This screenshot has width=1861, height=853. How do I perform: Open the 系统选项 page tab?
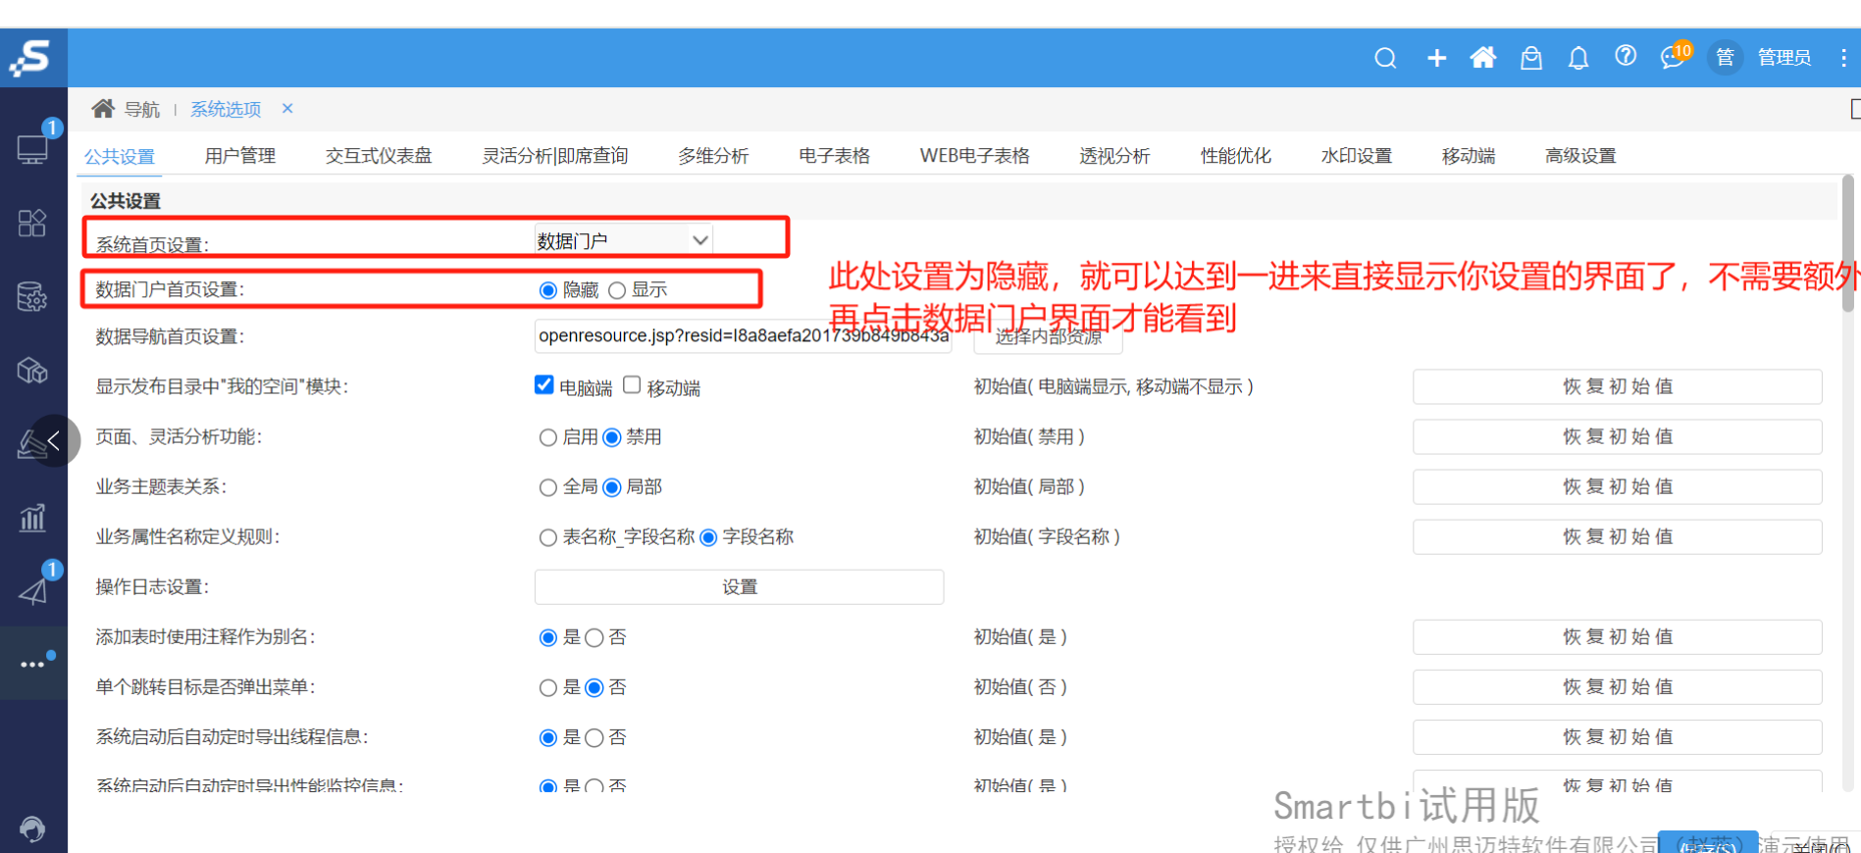click(226, 109)
